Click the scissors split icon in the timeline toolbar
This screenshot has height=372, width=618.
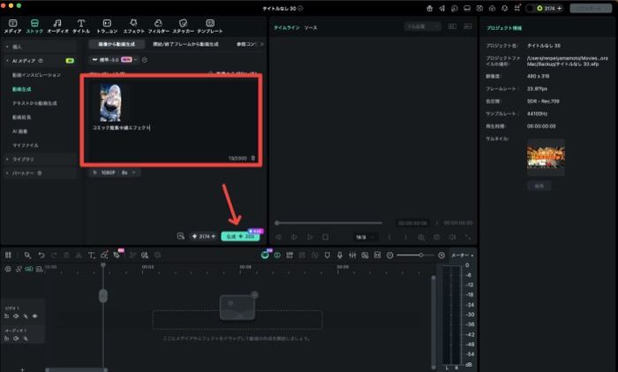[x=79, y=255]
